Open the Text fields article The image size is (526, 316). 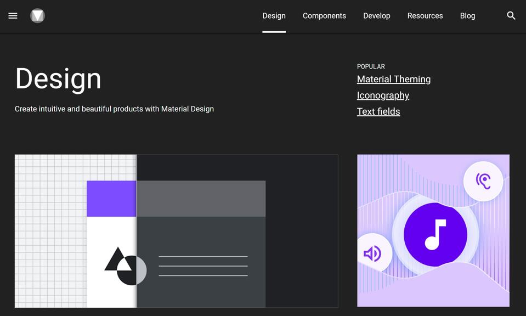coord(378,111)
